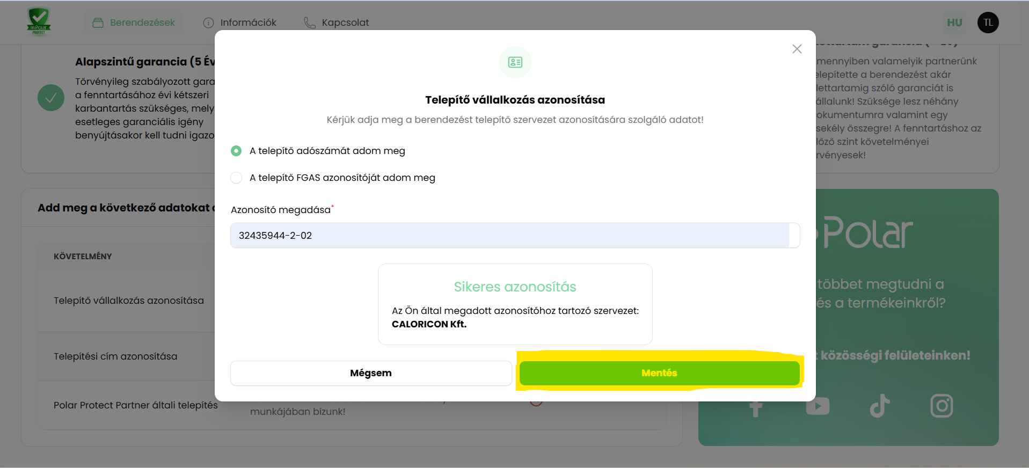Image resolution: width=1029 pixels, height=468 pixels.
Task: Open the Berendezések menu item
Action: click(x=134, y=23)
